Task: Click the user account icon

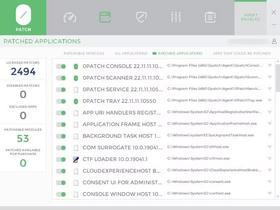Action: 274,41
